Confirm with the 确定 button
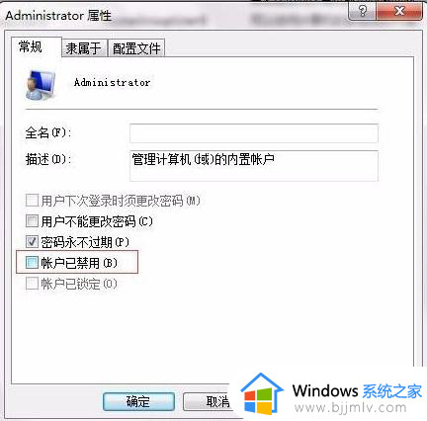 pos(138,401)
